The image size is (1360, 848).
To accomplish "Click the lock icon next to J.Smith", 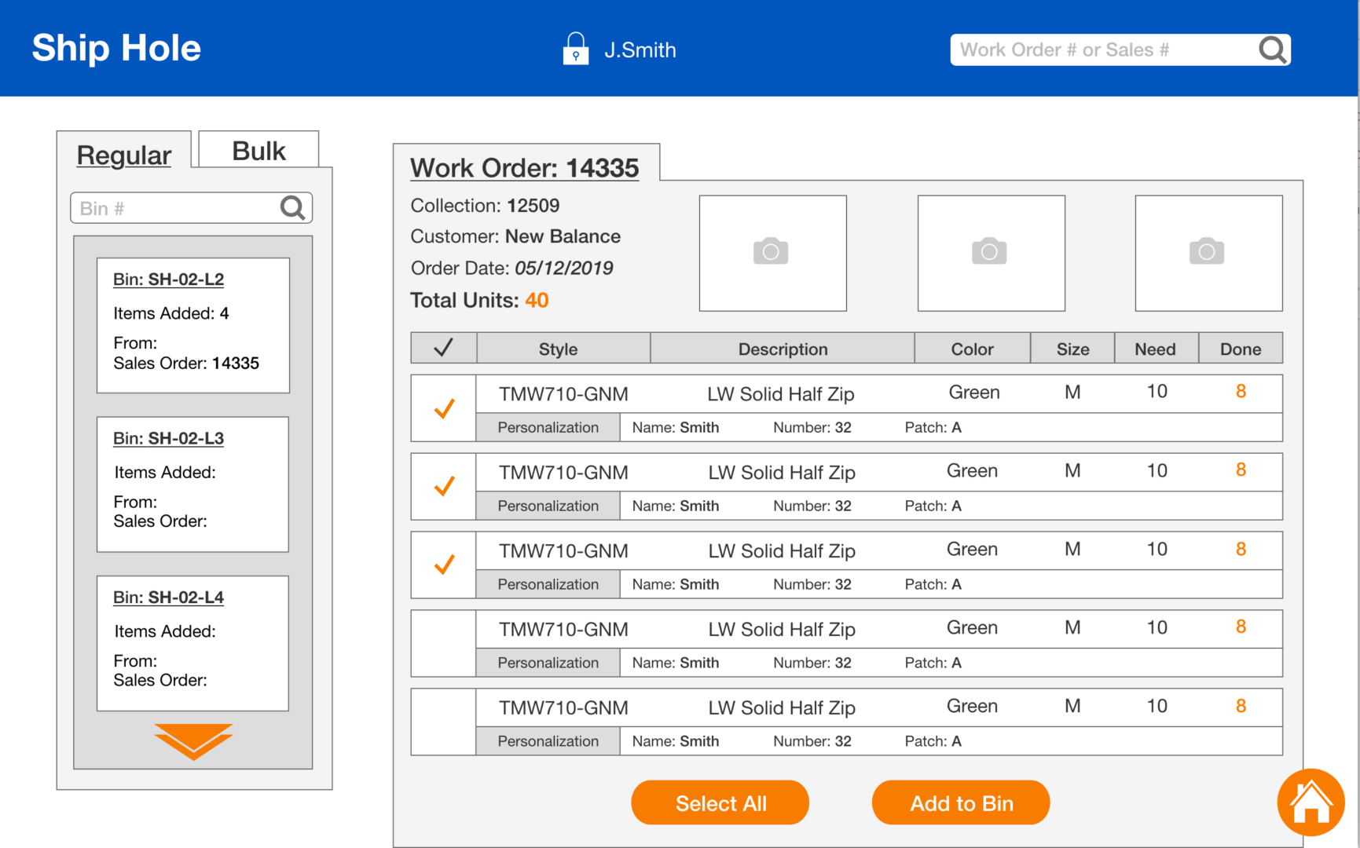I will pyautogui.click(x=575, y=49).
